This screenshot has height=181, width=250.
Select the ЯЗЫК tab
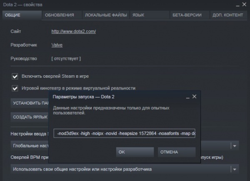[x=139, y=15]
